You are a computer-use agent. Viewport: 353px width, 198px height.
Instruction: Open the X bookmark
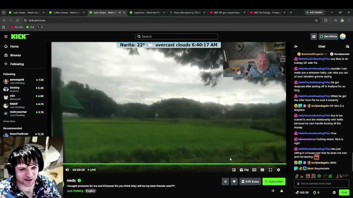point(40,27)
